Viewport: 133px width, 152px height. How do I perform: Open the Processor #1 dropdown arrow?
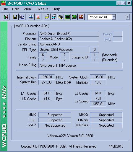(114, 17)
